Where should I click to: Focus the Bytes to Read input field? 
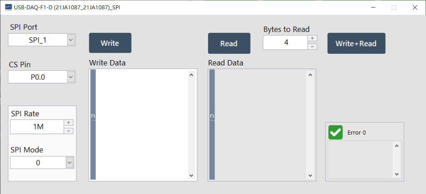[x=286, y=42]
